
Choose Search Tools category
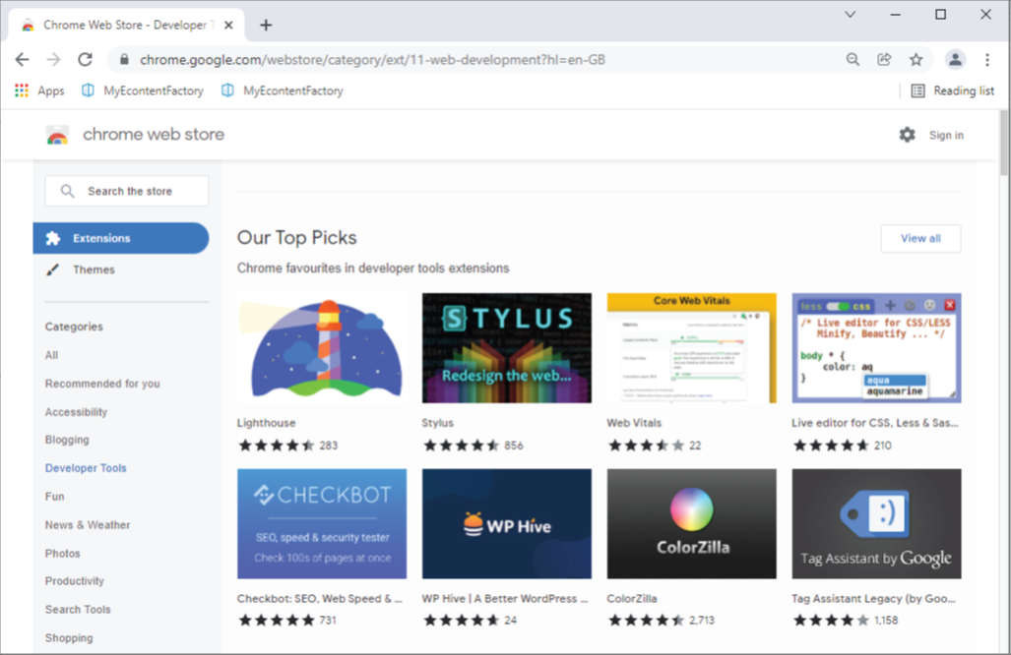pyautogui.click(x=78, y=610)
